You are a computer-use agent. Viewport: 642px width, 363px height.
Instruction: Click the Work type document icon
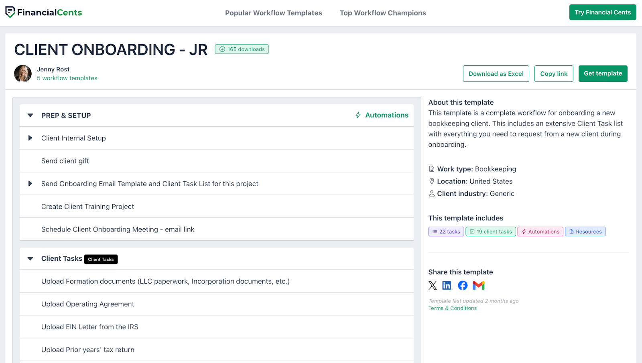(x=432, y=169)
